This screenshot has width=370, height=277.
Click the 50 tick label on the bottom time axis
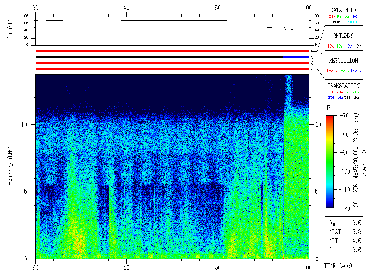coord(218,268)
